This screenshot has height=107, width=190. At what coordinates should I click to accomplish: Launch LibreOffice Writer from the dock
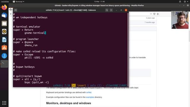pyautogui.click(x=4, y=40)
